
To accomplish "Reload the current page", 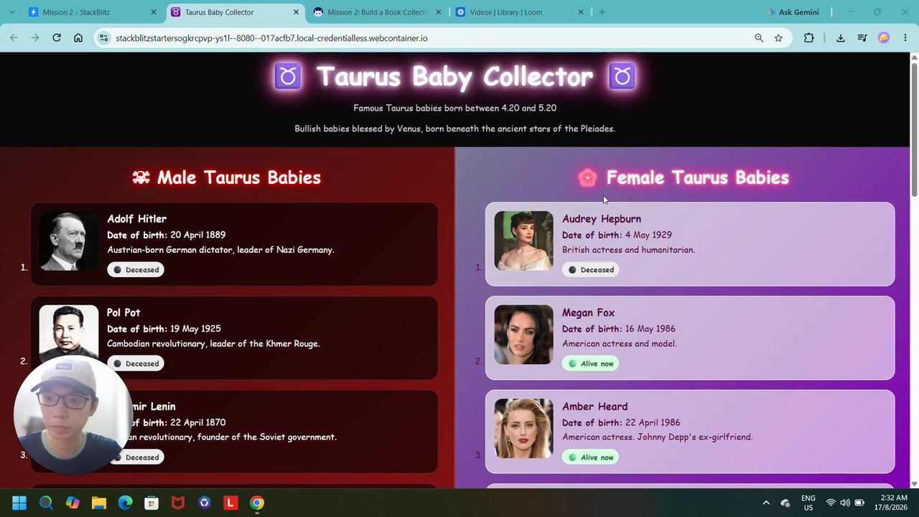I will click(57, 38).
